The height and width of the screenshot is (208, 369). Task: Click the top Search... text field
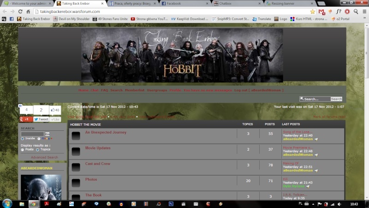[315, 99]
